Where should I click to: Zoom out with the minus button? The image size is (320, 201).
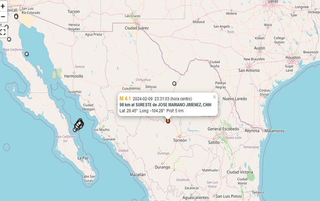coord(3,16)
